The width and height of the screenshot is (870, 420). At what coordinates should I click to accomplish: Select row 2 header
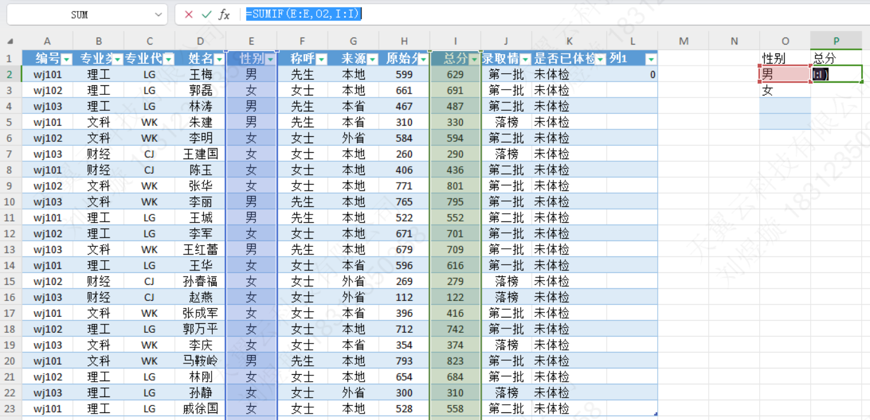tap(11, 74)
